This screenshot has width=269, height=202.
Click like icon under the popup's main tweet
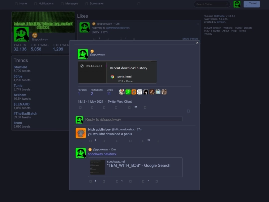pyautogui.click(x=104, y=108)
